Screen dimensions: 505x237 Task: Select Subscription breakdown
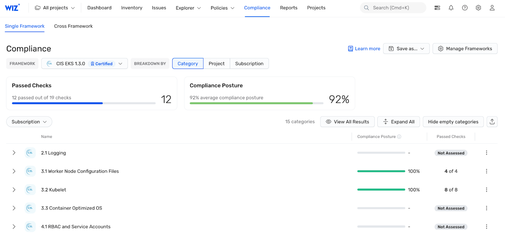point(249,64)
